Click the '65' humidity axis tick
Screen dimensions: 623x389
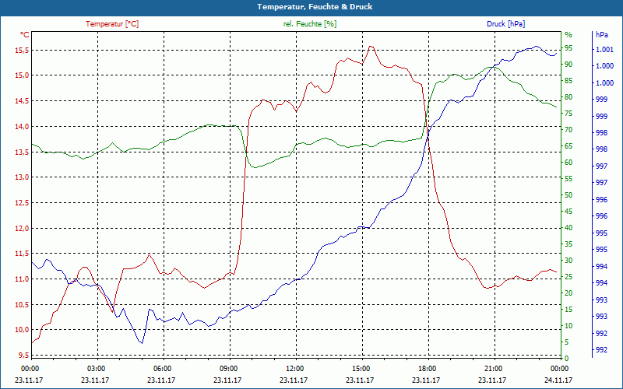[x=568, y=146]
